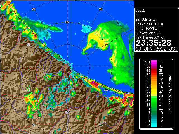179x134 pixels.
Task: Click the 'ilts2' radar site label
Action: (140, 11)
